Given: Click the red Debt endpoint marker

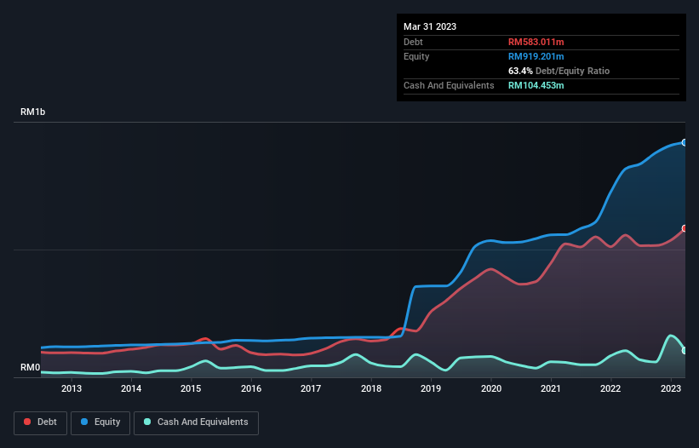Looking at the screenshot, I should pos(685,228).
